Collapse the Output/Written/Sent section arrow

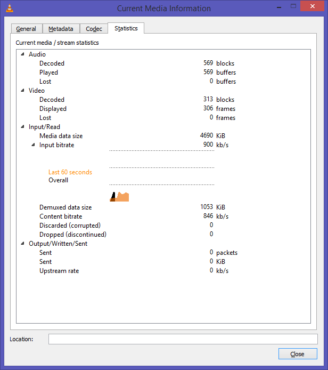(x=22, y=244)
